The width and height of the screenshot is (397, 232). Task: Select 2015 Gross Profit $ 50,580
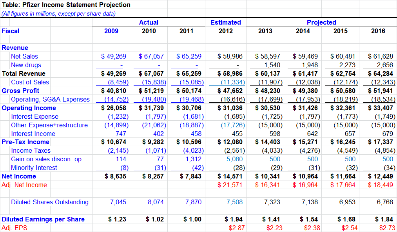(343, 91)
